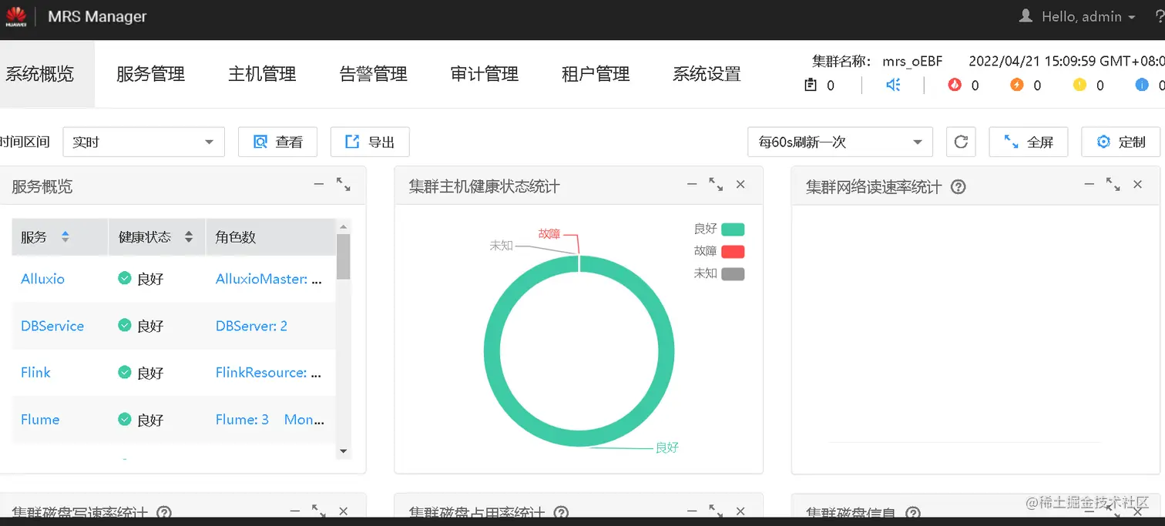Click the Mon... role link in Flume row
Viewport: 1165px width, 526px height.
pos(304,419)
